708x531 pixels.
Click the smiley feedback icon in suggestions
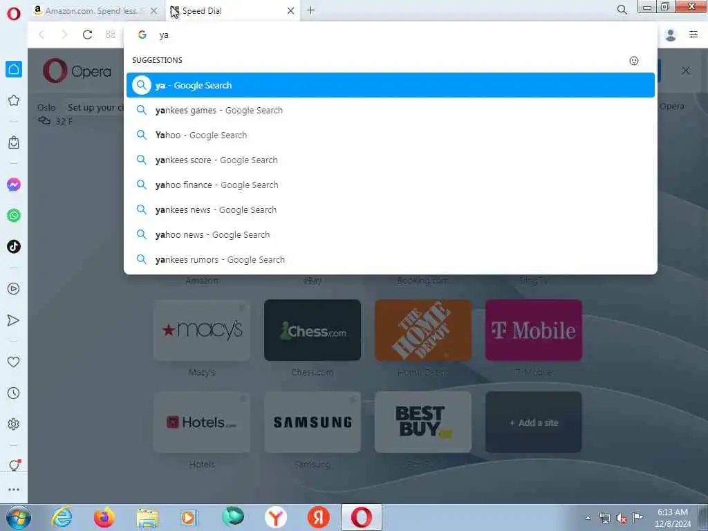coord(634,61)
